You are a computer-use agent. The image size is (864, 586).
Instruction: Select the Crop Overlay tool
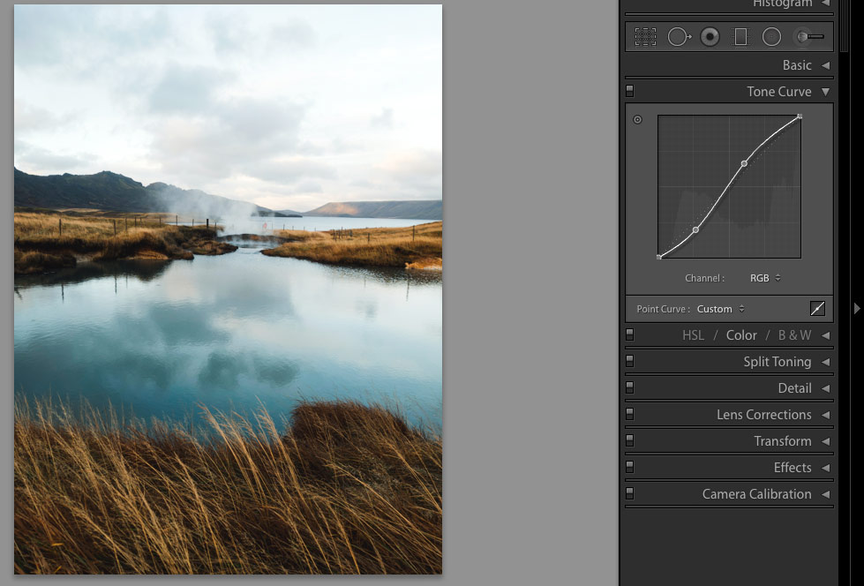click(x=645, y=36)
